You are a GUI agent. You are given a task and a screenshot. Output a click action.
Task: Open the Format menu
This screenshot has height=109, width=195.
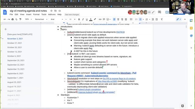tap(36, 15)
